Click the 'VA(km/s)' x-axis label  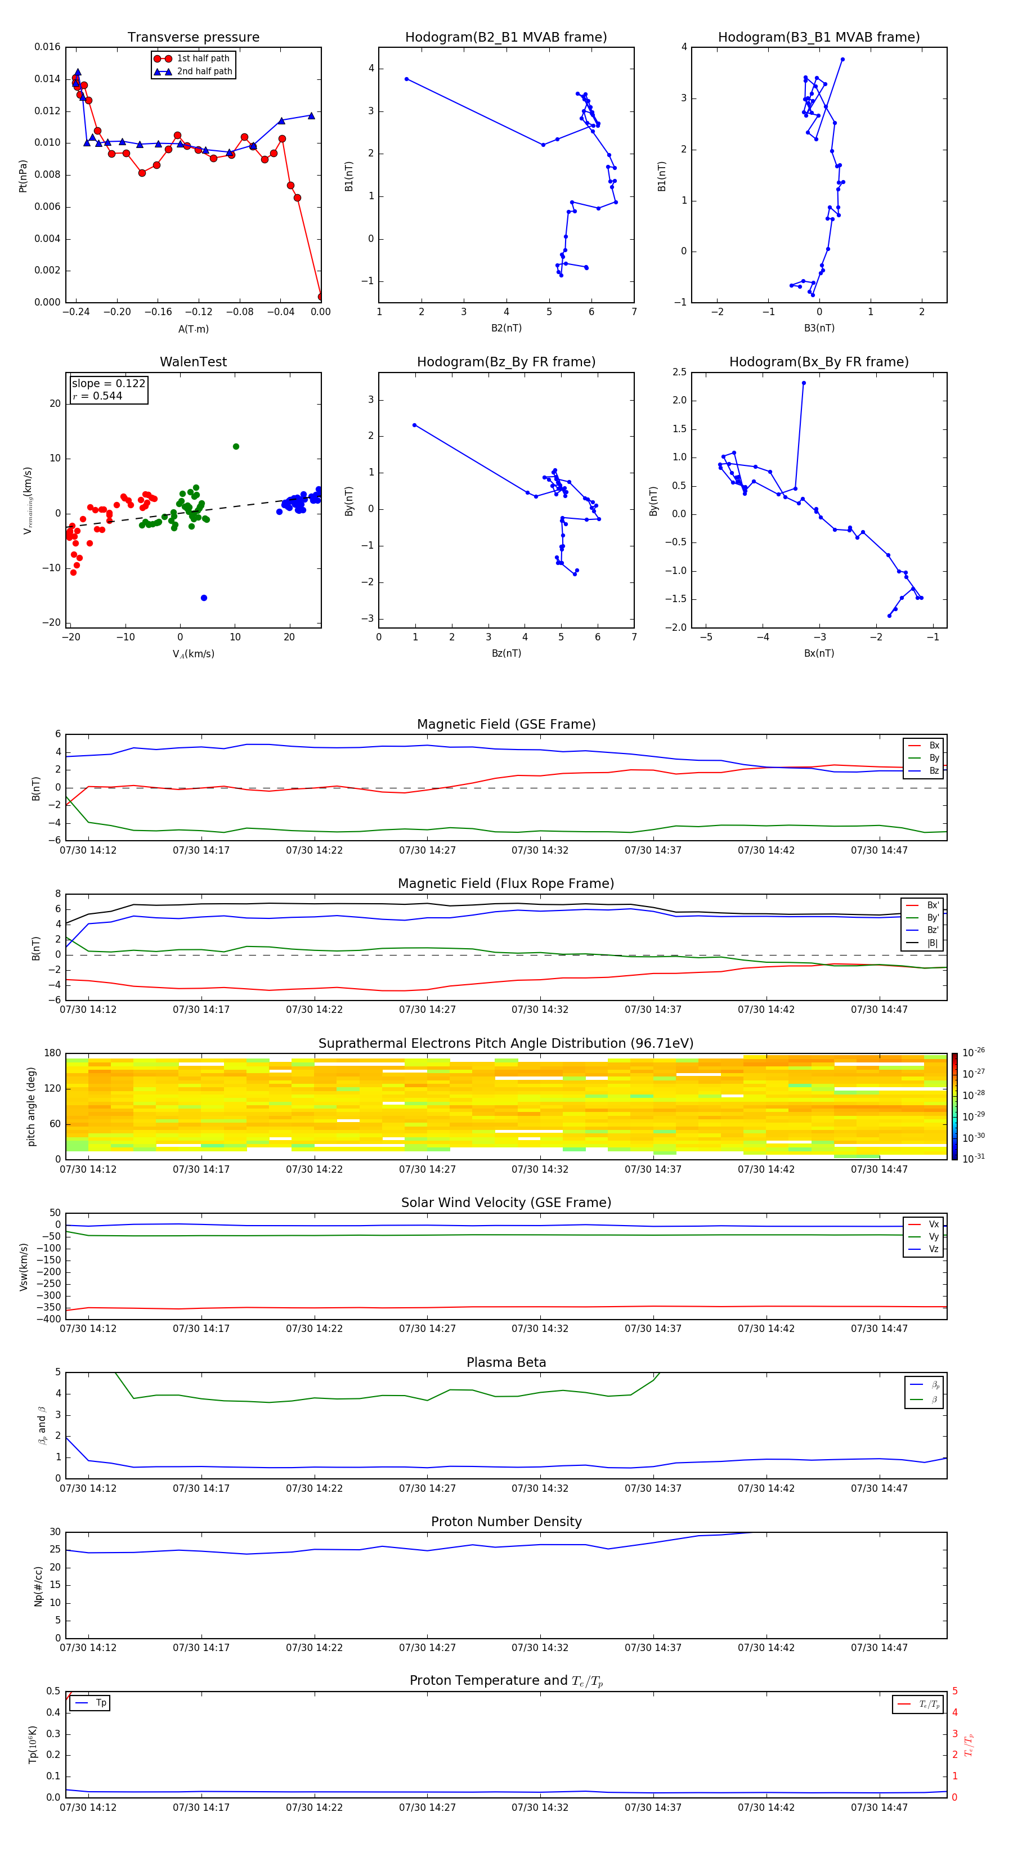tap(193, 654)
